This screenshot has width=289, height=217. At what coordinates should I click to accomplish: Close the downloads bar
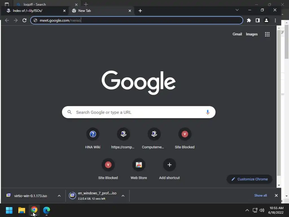point(276,196)
